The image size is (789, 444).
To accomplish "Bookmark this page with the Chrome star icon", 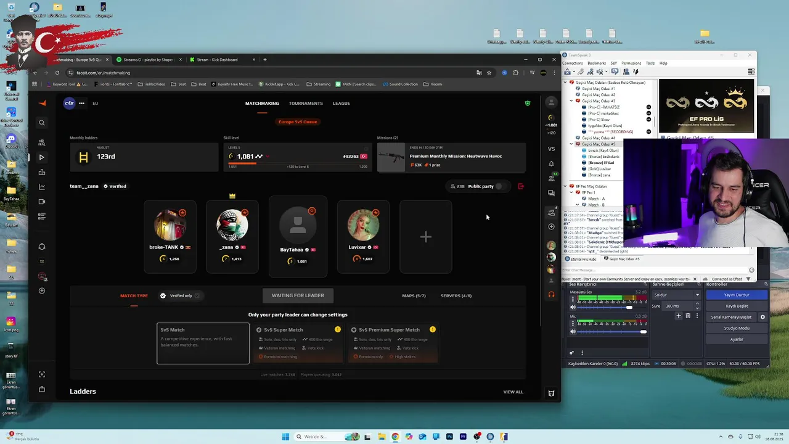I will [489, 73].
